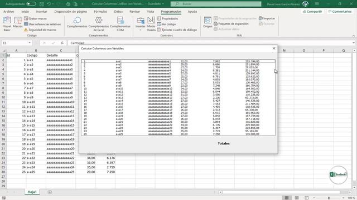
Task: Toggle Modo Diseño
Action: tap(151, 23)
